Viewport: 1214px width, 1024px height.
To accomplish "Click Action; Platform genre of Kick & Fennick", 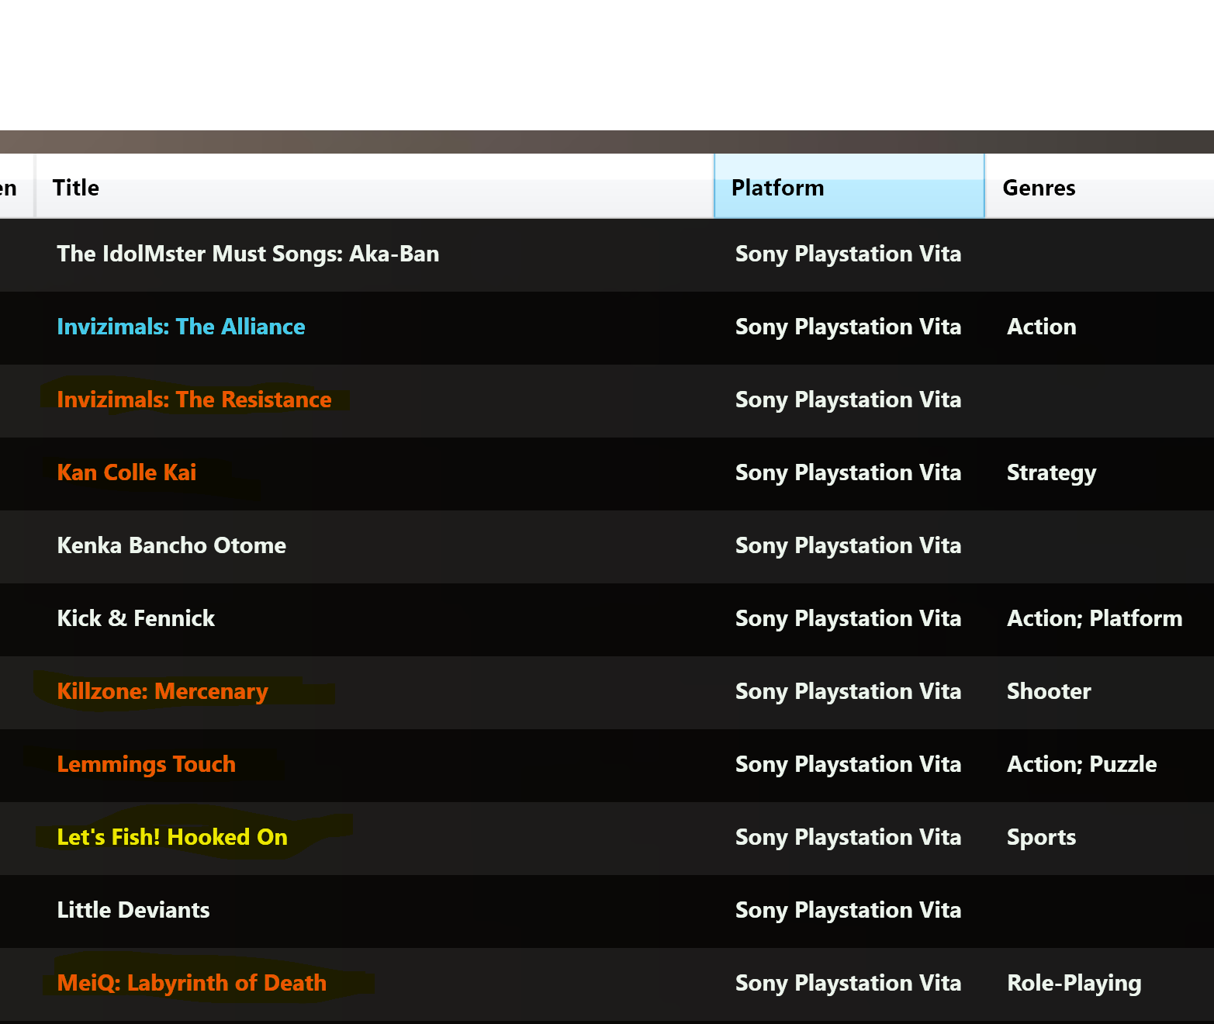I will (1095, 618).
